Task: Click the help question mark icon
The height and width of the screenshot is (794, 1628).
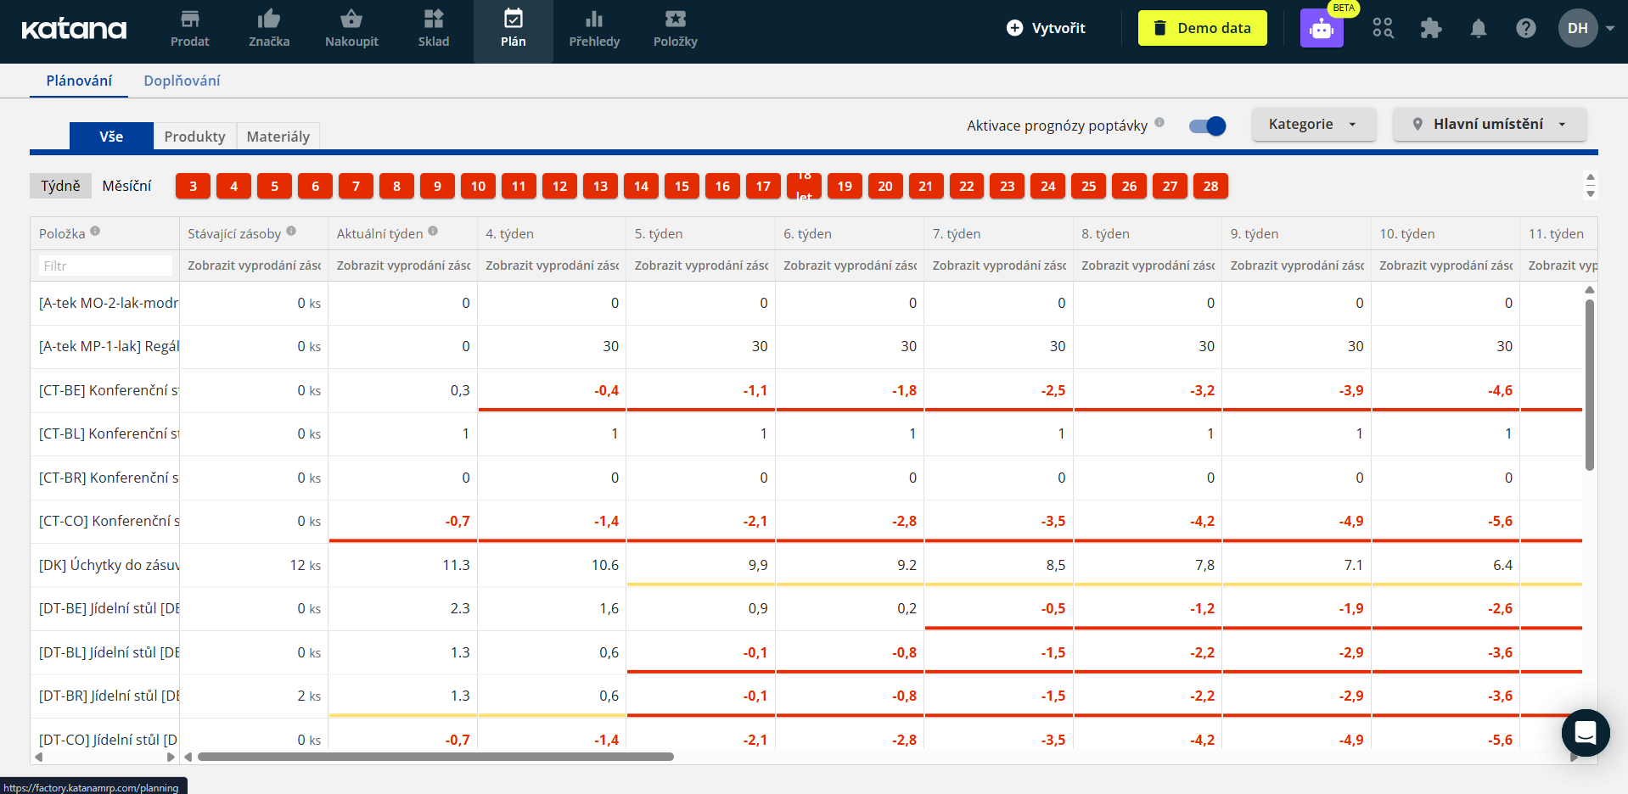Action: [1525, 29]
